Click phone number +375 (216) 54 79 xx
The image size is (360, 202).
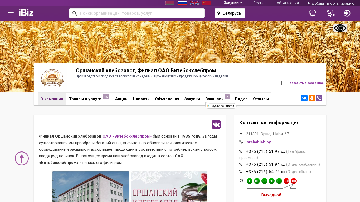pos(265,172)
